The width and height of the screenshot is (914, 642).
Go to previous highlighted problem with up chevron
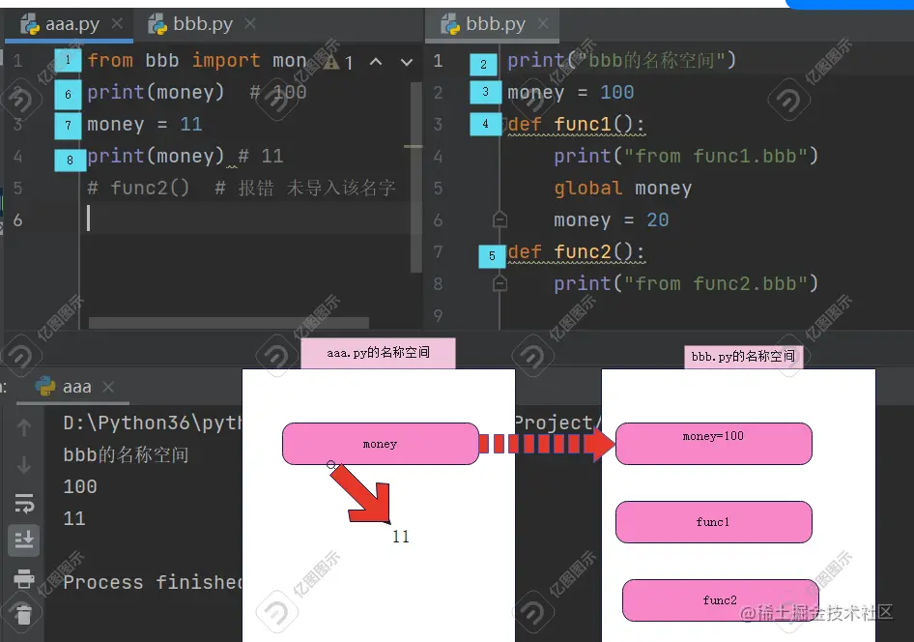pyautogui.click(x=376, y=61)
